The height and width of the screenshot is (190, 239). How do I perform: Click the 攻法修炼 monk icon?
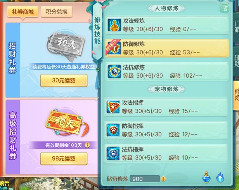[114, 25]
